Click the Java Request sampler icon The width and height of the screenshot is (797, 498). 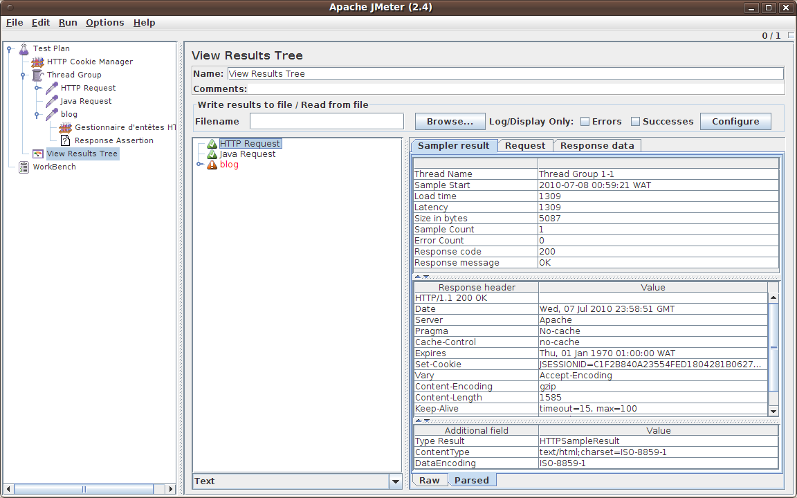(x=50, y=101)
